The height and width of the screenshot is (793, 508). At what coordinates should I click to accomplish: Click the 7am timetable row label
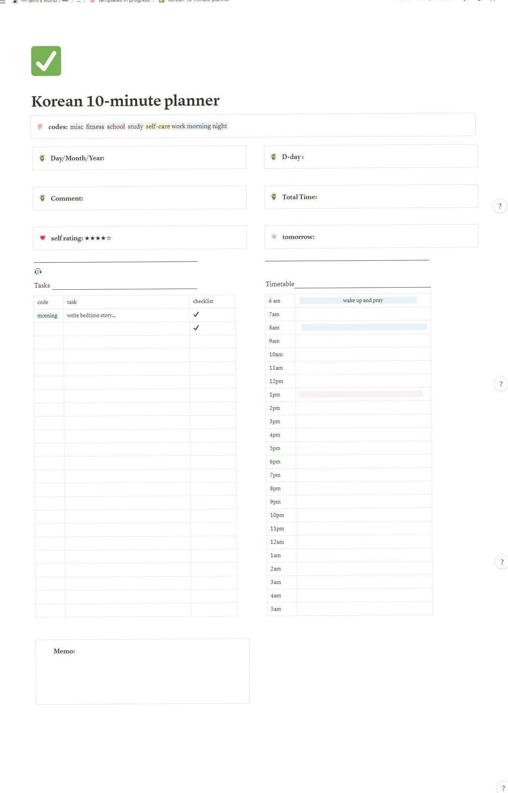(x=274, y=314)
